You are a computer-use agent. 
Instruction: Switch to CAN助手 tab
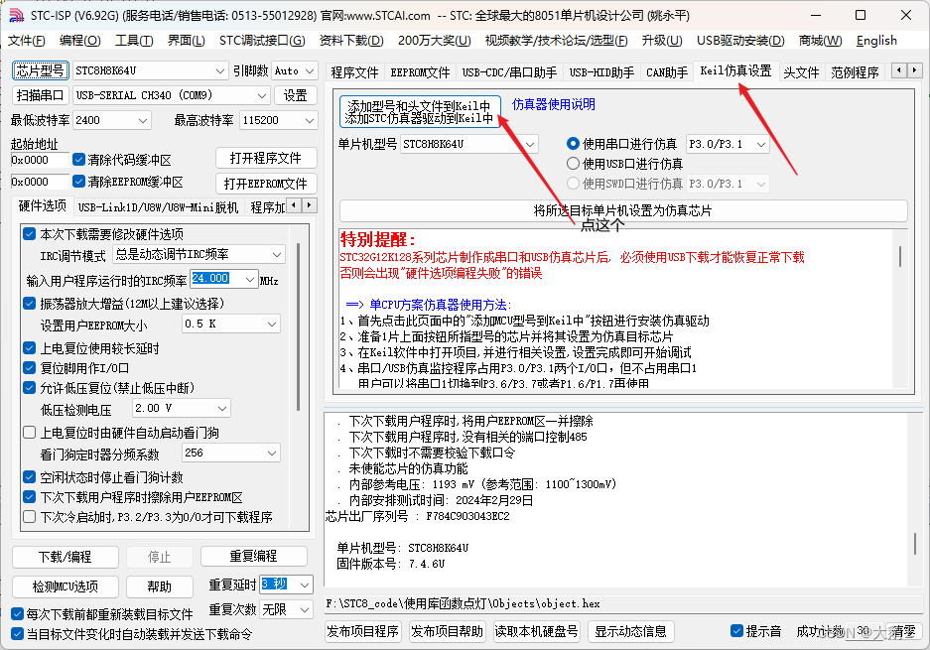click(x=667, y=72)
